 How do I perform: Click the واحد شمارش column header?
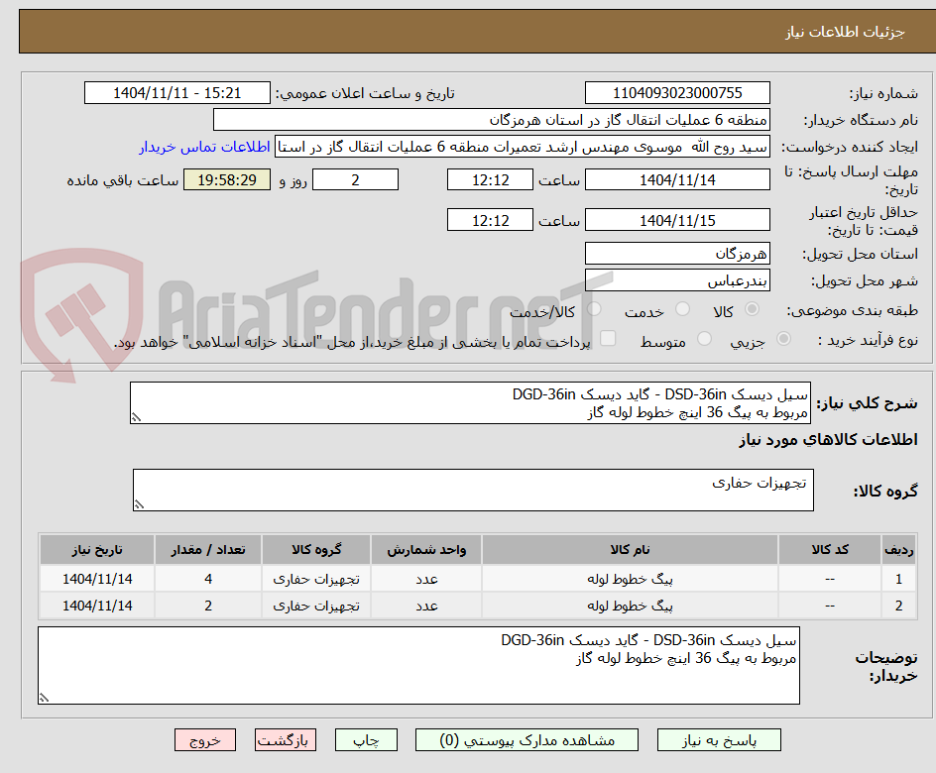(x=426, y=549)
